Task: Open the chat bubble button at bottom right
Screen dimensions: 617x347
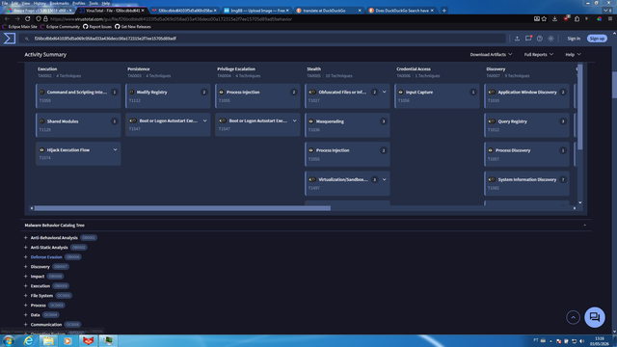Action: click(x=595, y=317)
